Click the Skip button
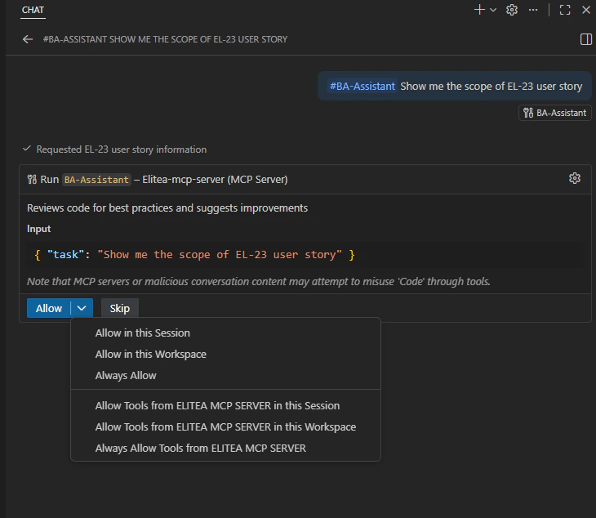This screenshot has width=596, height=518. point(120,308)
